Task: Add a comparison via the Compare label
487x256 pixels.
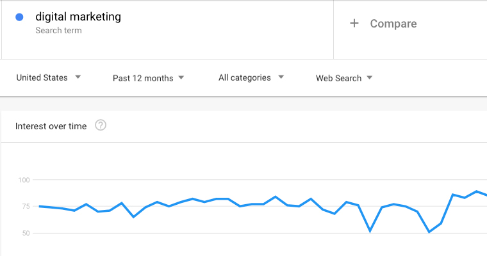Action: coord(393,24)
